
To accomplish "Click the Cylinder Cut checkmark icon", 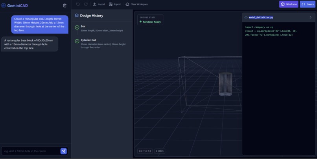I will 77,41.
